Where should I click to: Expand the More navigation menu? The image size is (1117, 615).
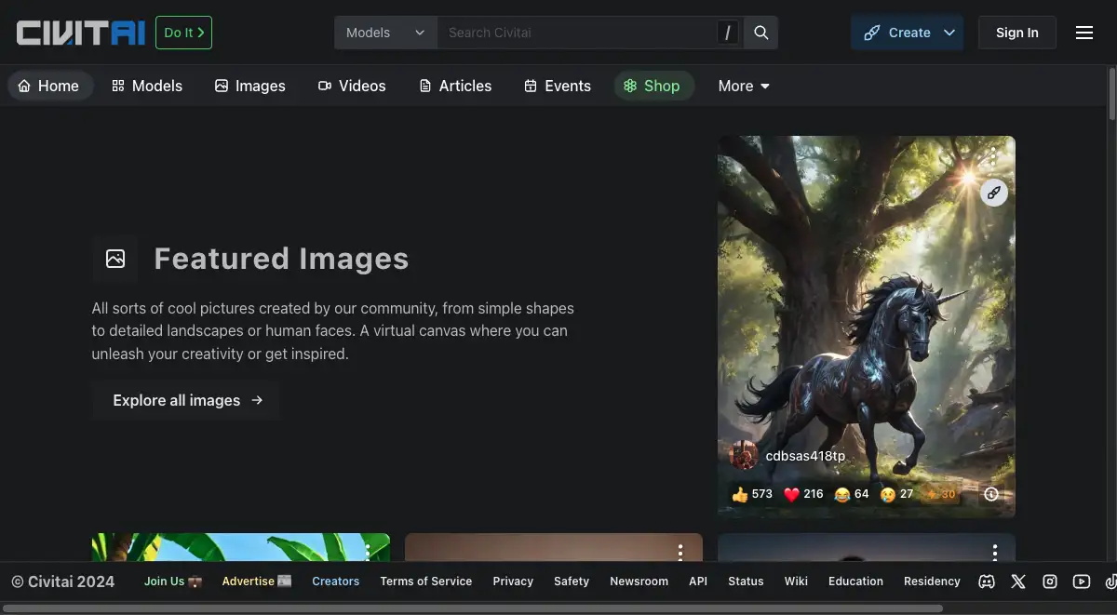tap(742, 86)
